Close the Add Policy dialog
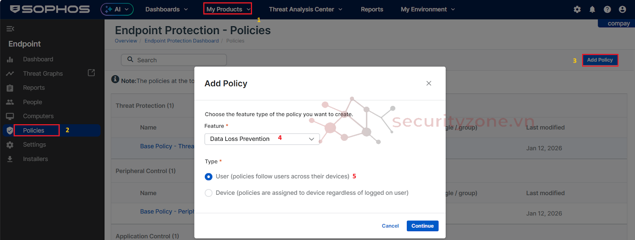Screen dimensions: 635x240 (x=429, y=83)
